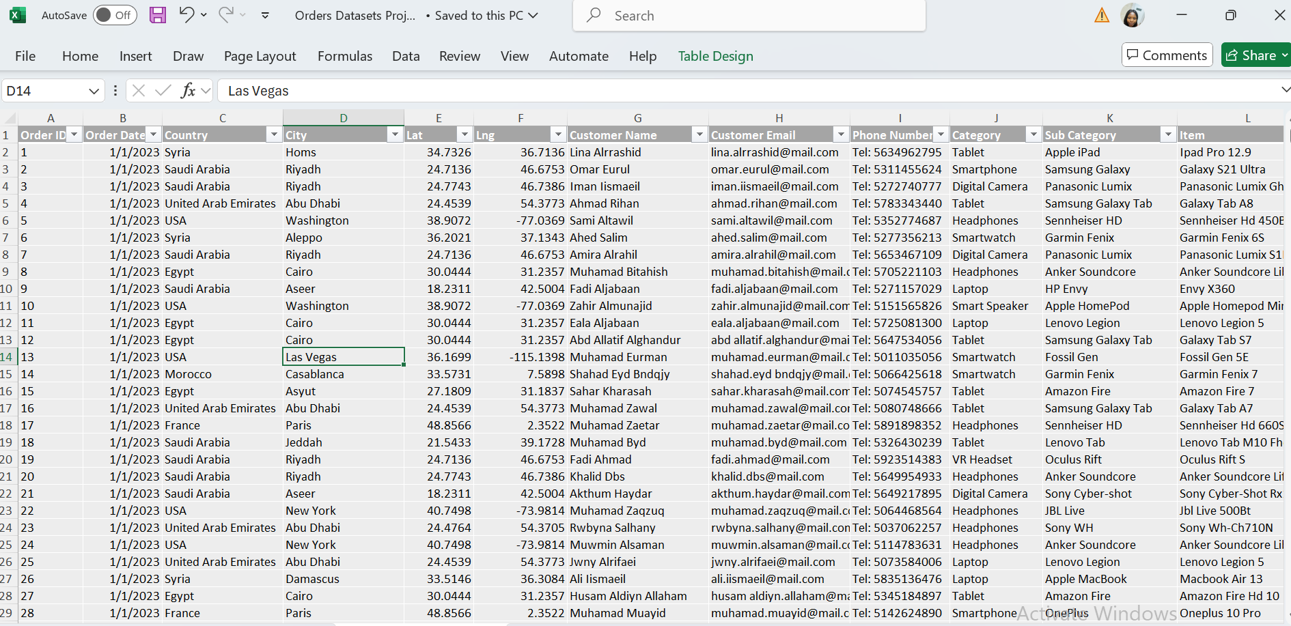Screen dimensions: 1291x626
Task: Click the Select All corner triangle
Action: pyautogui.click(x=8, y=118)
